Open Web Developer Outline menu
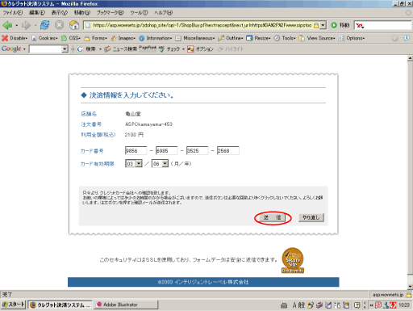 [231, 38]
